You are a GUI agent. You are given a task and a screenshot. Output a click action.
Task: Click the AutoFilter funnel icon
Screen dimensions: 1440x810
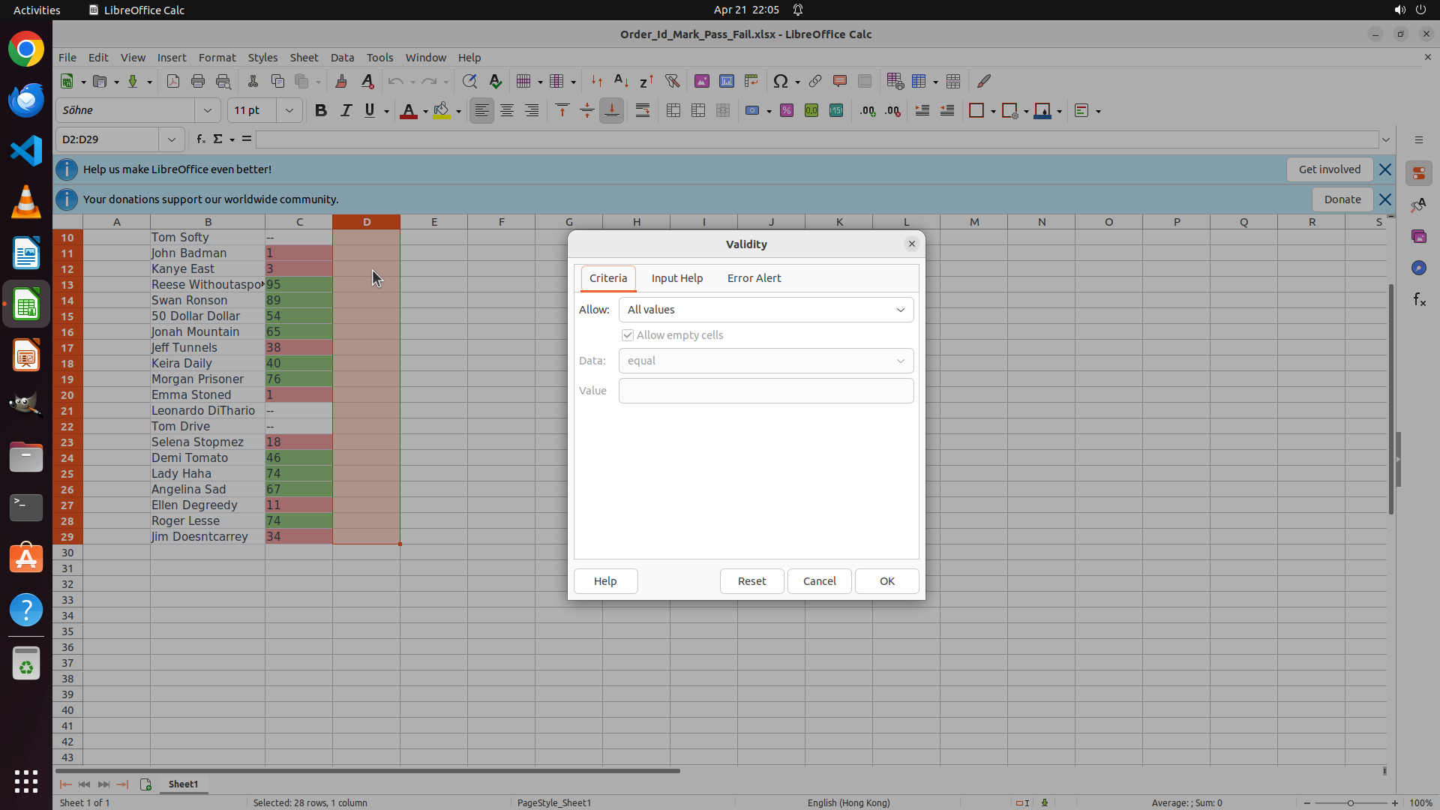point(672,81)
